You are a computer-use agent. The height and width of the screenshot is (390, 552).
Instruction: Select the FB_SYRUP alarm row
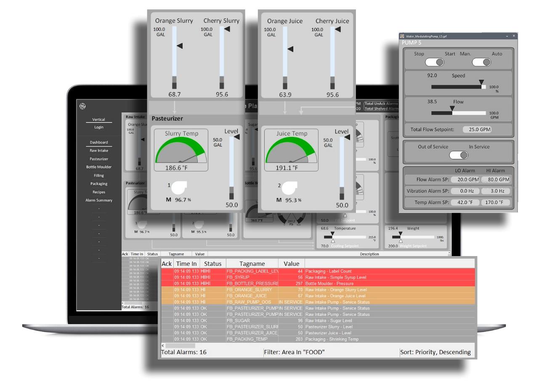point(318,278)
